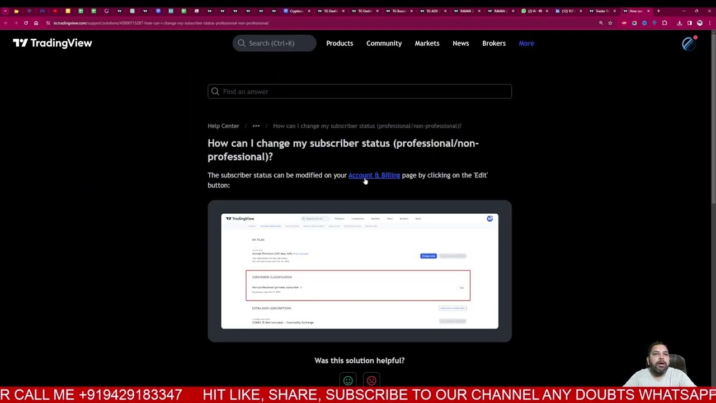Open the Chrome profile avatar

(700, 23)
